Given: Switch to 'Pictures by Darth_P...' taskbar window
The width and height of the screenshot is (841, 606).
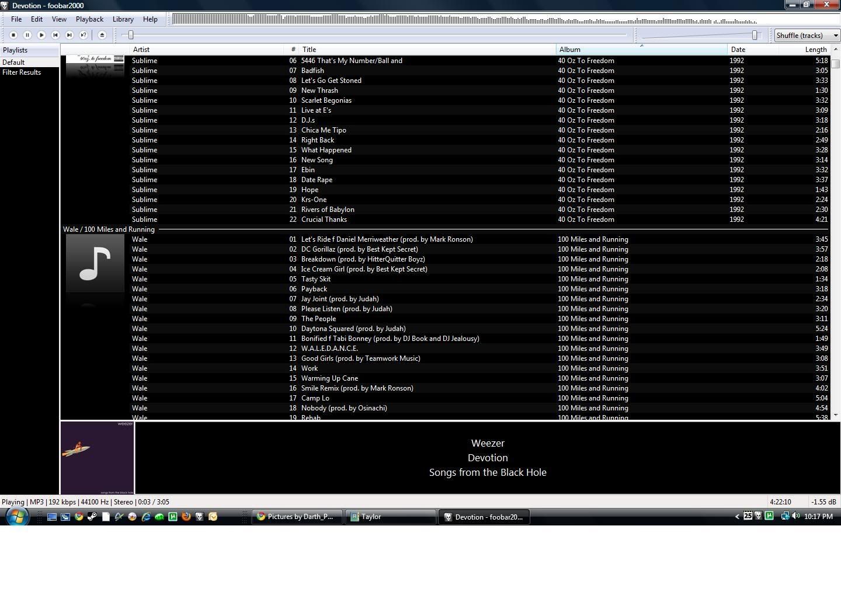Looking at the screenshot, I should [297, 517].
